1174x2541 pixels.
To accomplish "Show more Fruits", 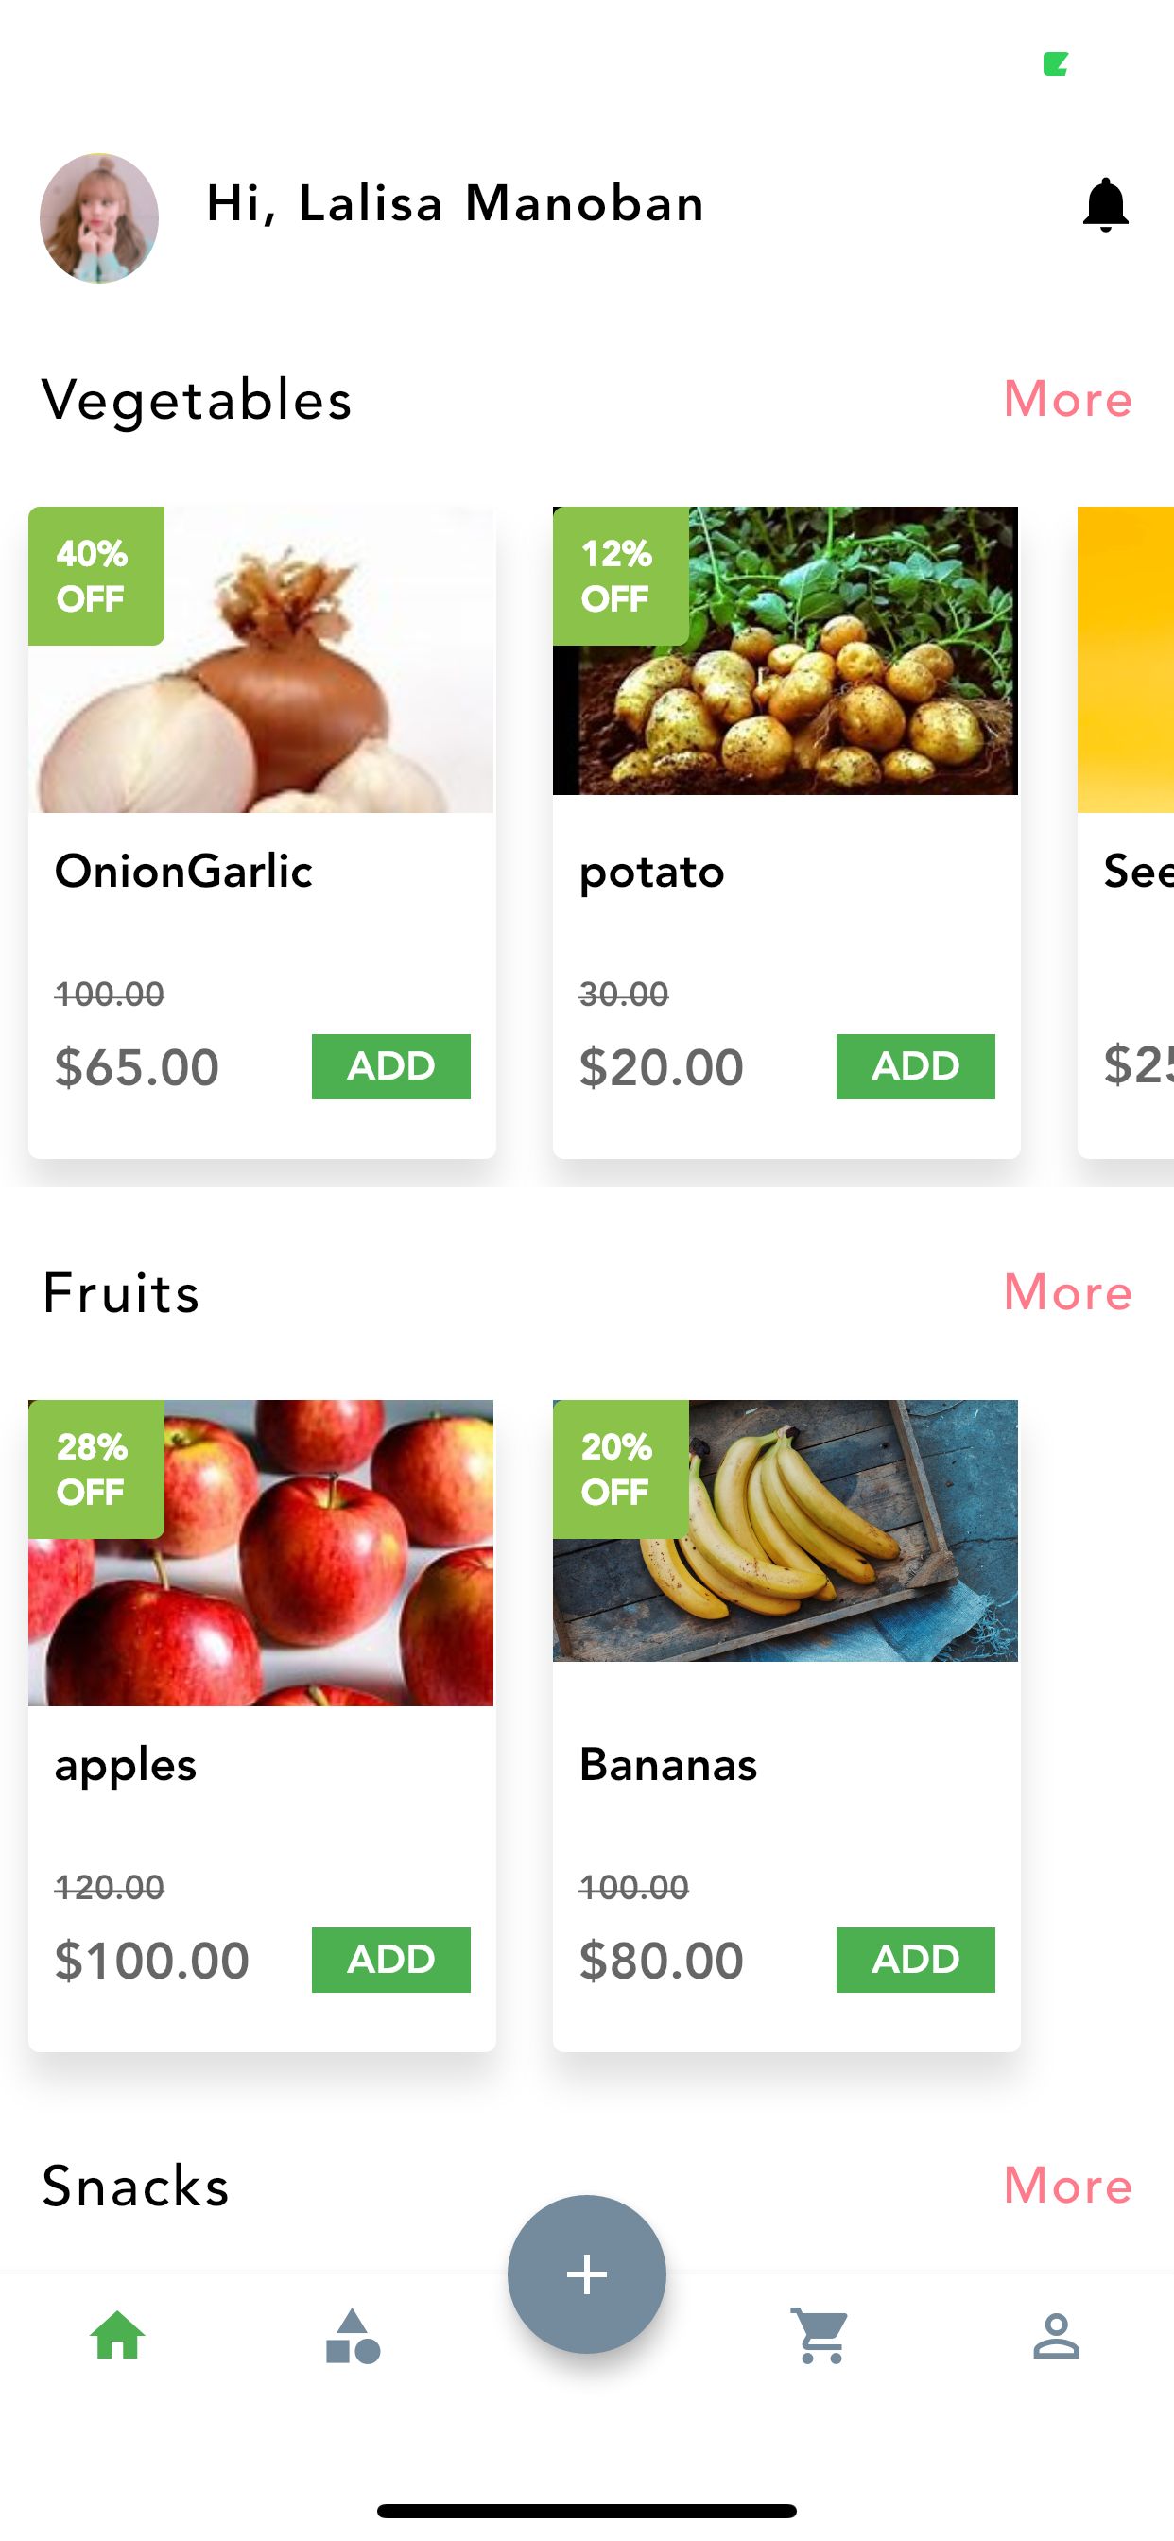I will click(x=1067, y=1292).
